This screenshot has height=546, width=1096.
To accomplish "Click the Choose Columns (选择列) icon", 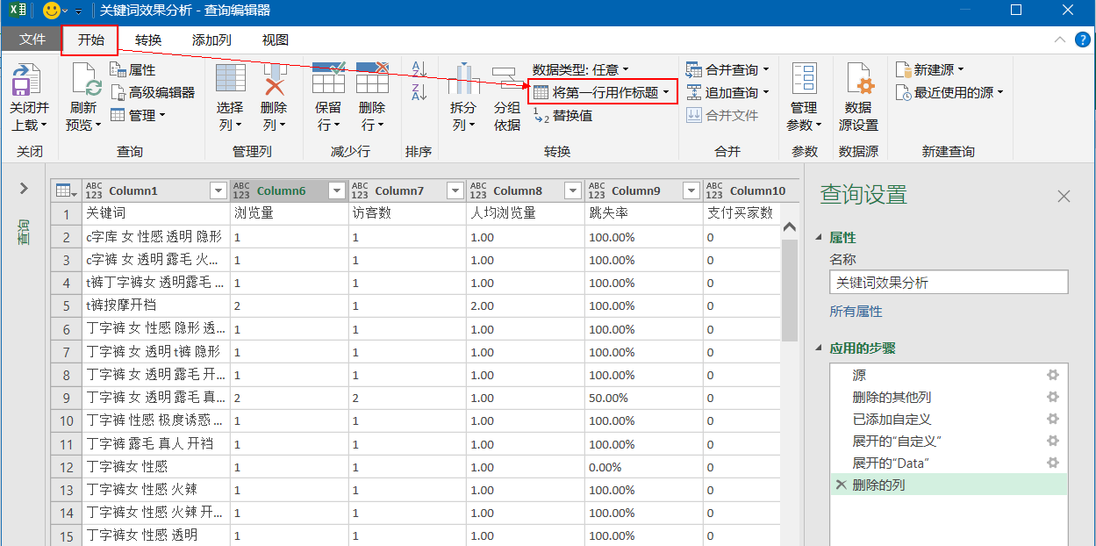I will pos(230,79).
